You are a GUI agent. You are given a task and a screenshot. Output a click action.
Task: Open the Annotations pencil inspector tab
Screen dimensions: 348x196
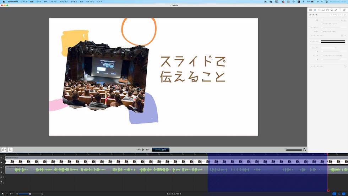coord(336,10)
